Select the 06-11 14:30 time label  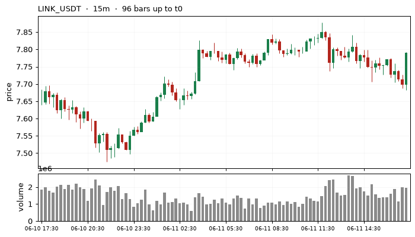pos(364,228)
